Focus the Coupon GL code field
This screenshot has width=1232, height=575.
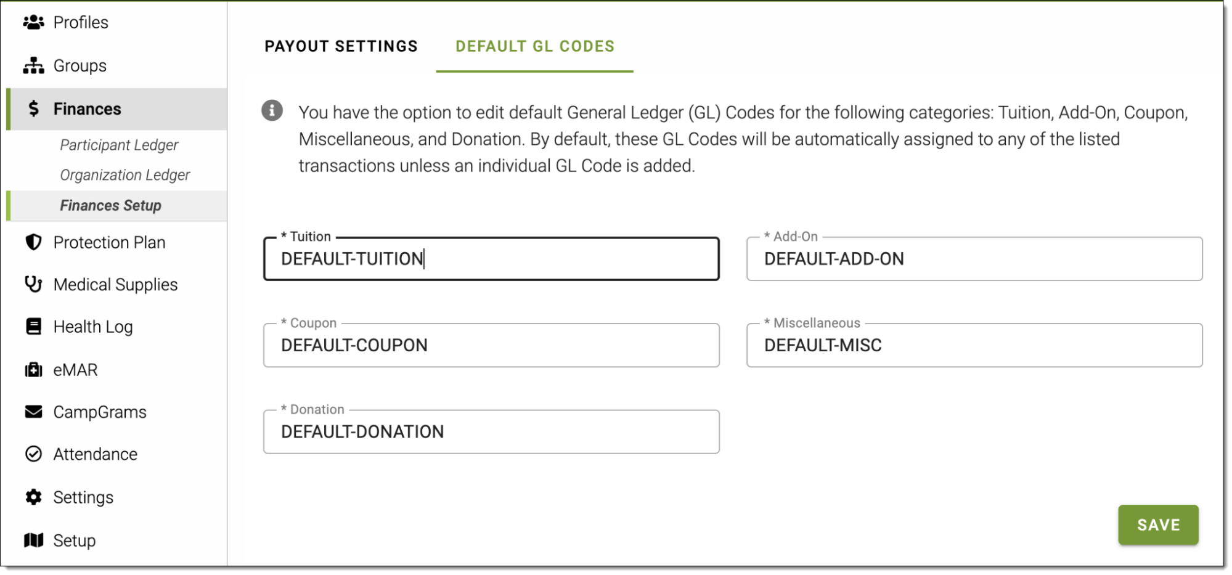click(x=491, y=345)
